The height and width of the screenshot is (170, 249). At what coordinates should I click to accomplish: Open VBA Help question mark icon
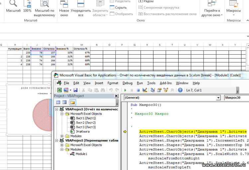[x=180, y=90]
